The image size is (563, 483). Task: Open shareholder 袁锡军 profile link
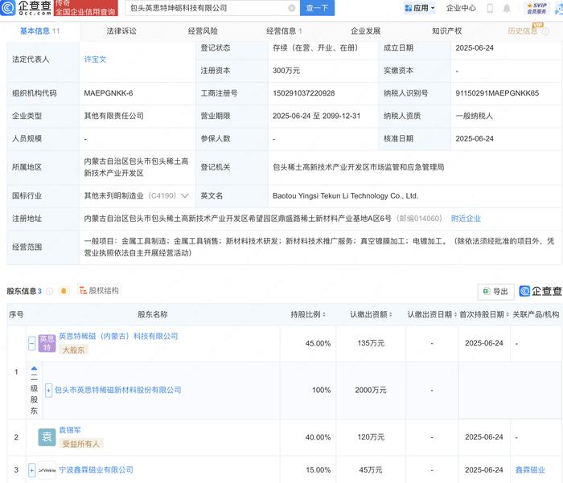[x=70, y=430]
